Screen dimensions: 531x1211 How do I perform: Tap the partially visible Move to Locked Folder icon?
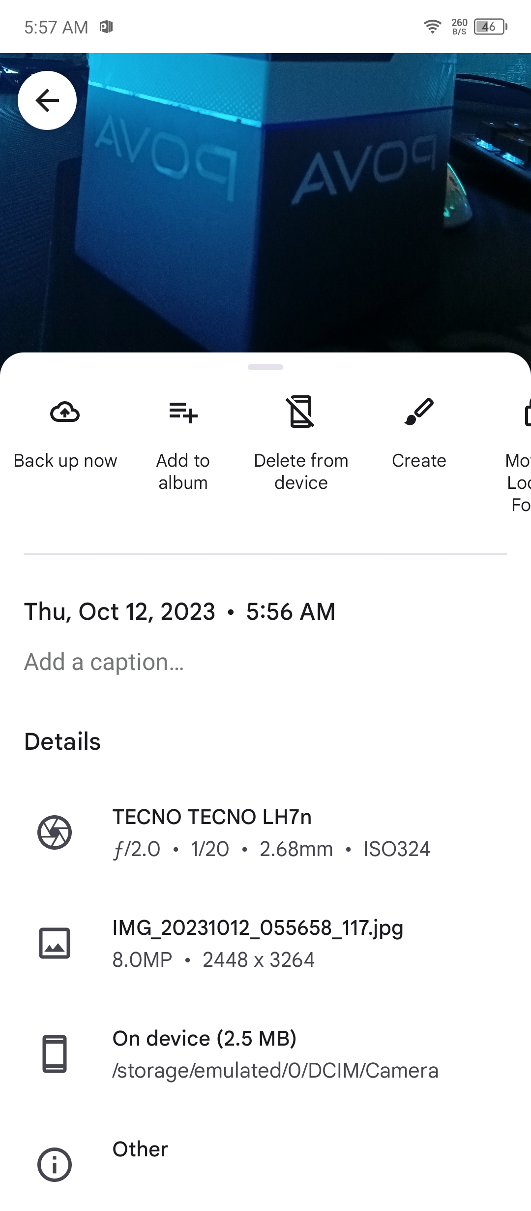tap(527, 412)
